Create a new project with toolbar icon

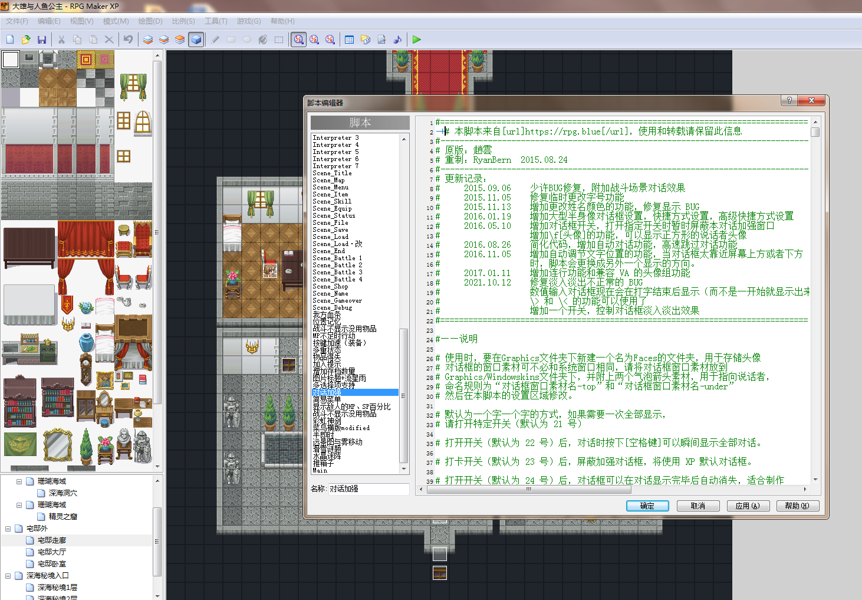10,40
